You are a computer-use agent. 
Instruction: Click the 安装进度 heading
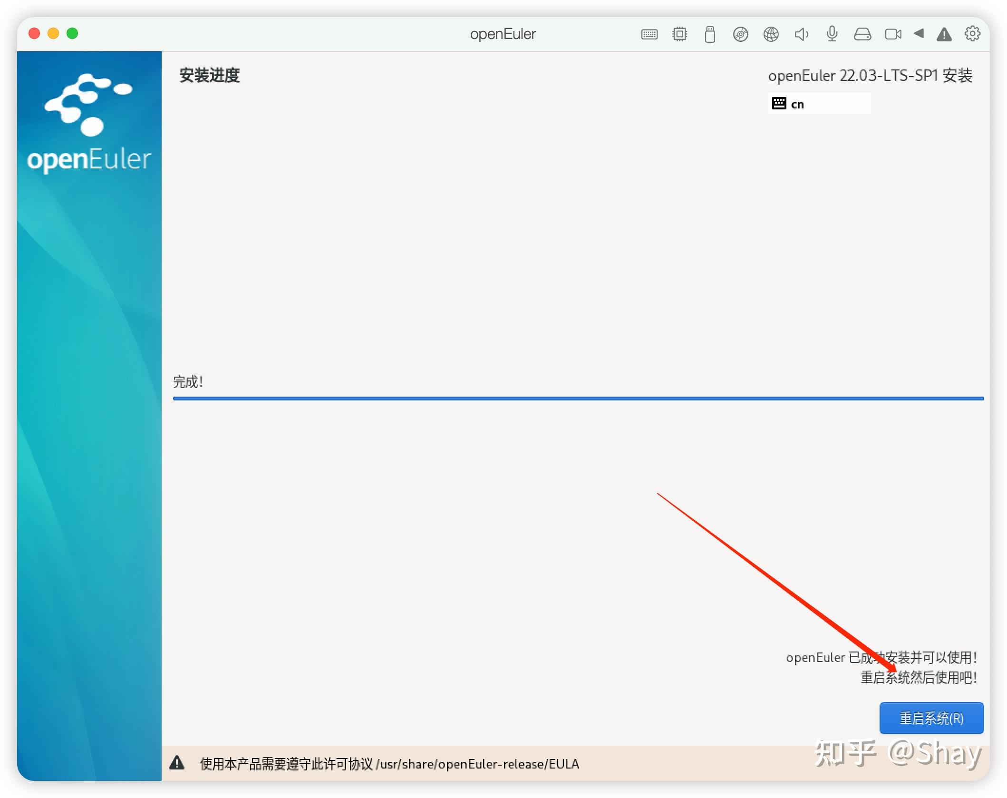[209, 75]
